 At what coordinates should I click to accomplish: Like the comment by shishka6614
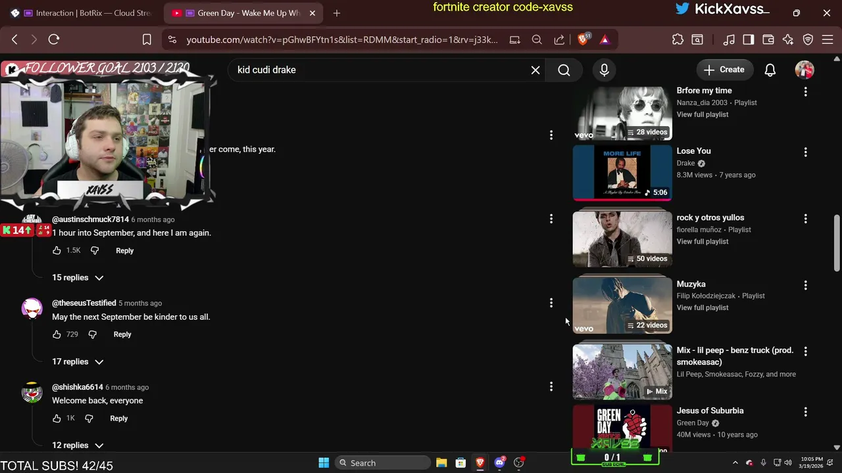[57, 418]
